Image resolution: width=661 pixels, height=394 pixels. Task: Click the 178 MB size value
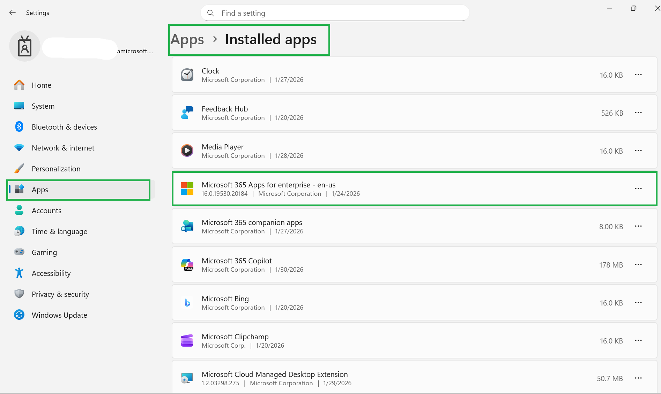tap(611, 265)
